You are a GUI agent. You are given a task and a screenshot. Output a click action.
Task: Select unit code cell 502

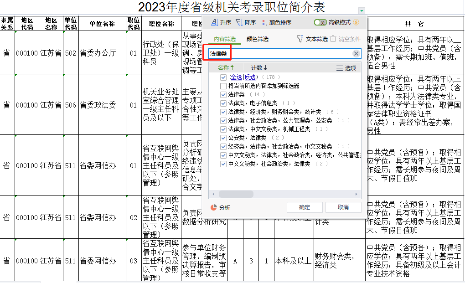[x=71, y=53]
